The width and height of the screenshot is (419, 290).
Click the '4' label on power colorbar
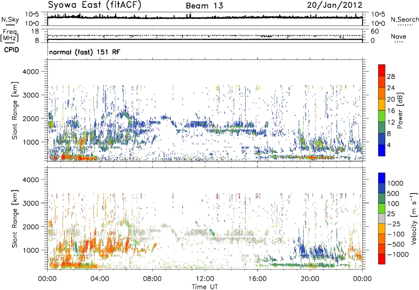(389, 146)
